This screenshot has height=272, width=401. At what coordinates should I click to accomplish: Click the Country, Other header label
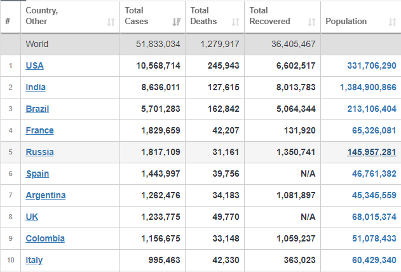click(42, 16)
